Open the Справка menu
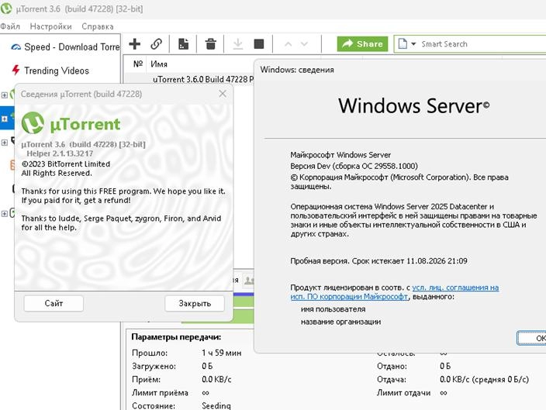Image resolution: width=546 pixels, height=410 pixels. coord(98,26)
